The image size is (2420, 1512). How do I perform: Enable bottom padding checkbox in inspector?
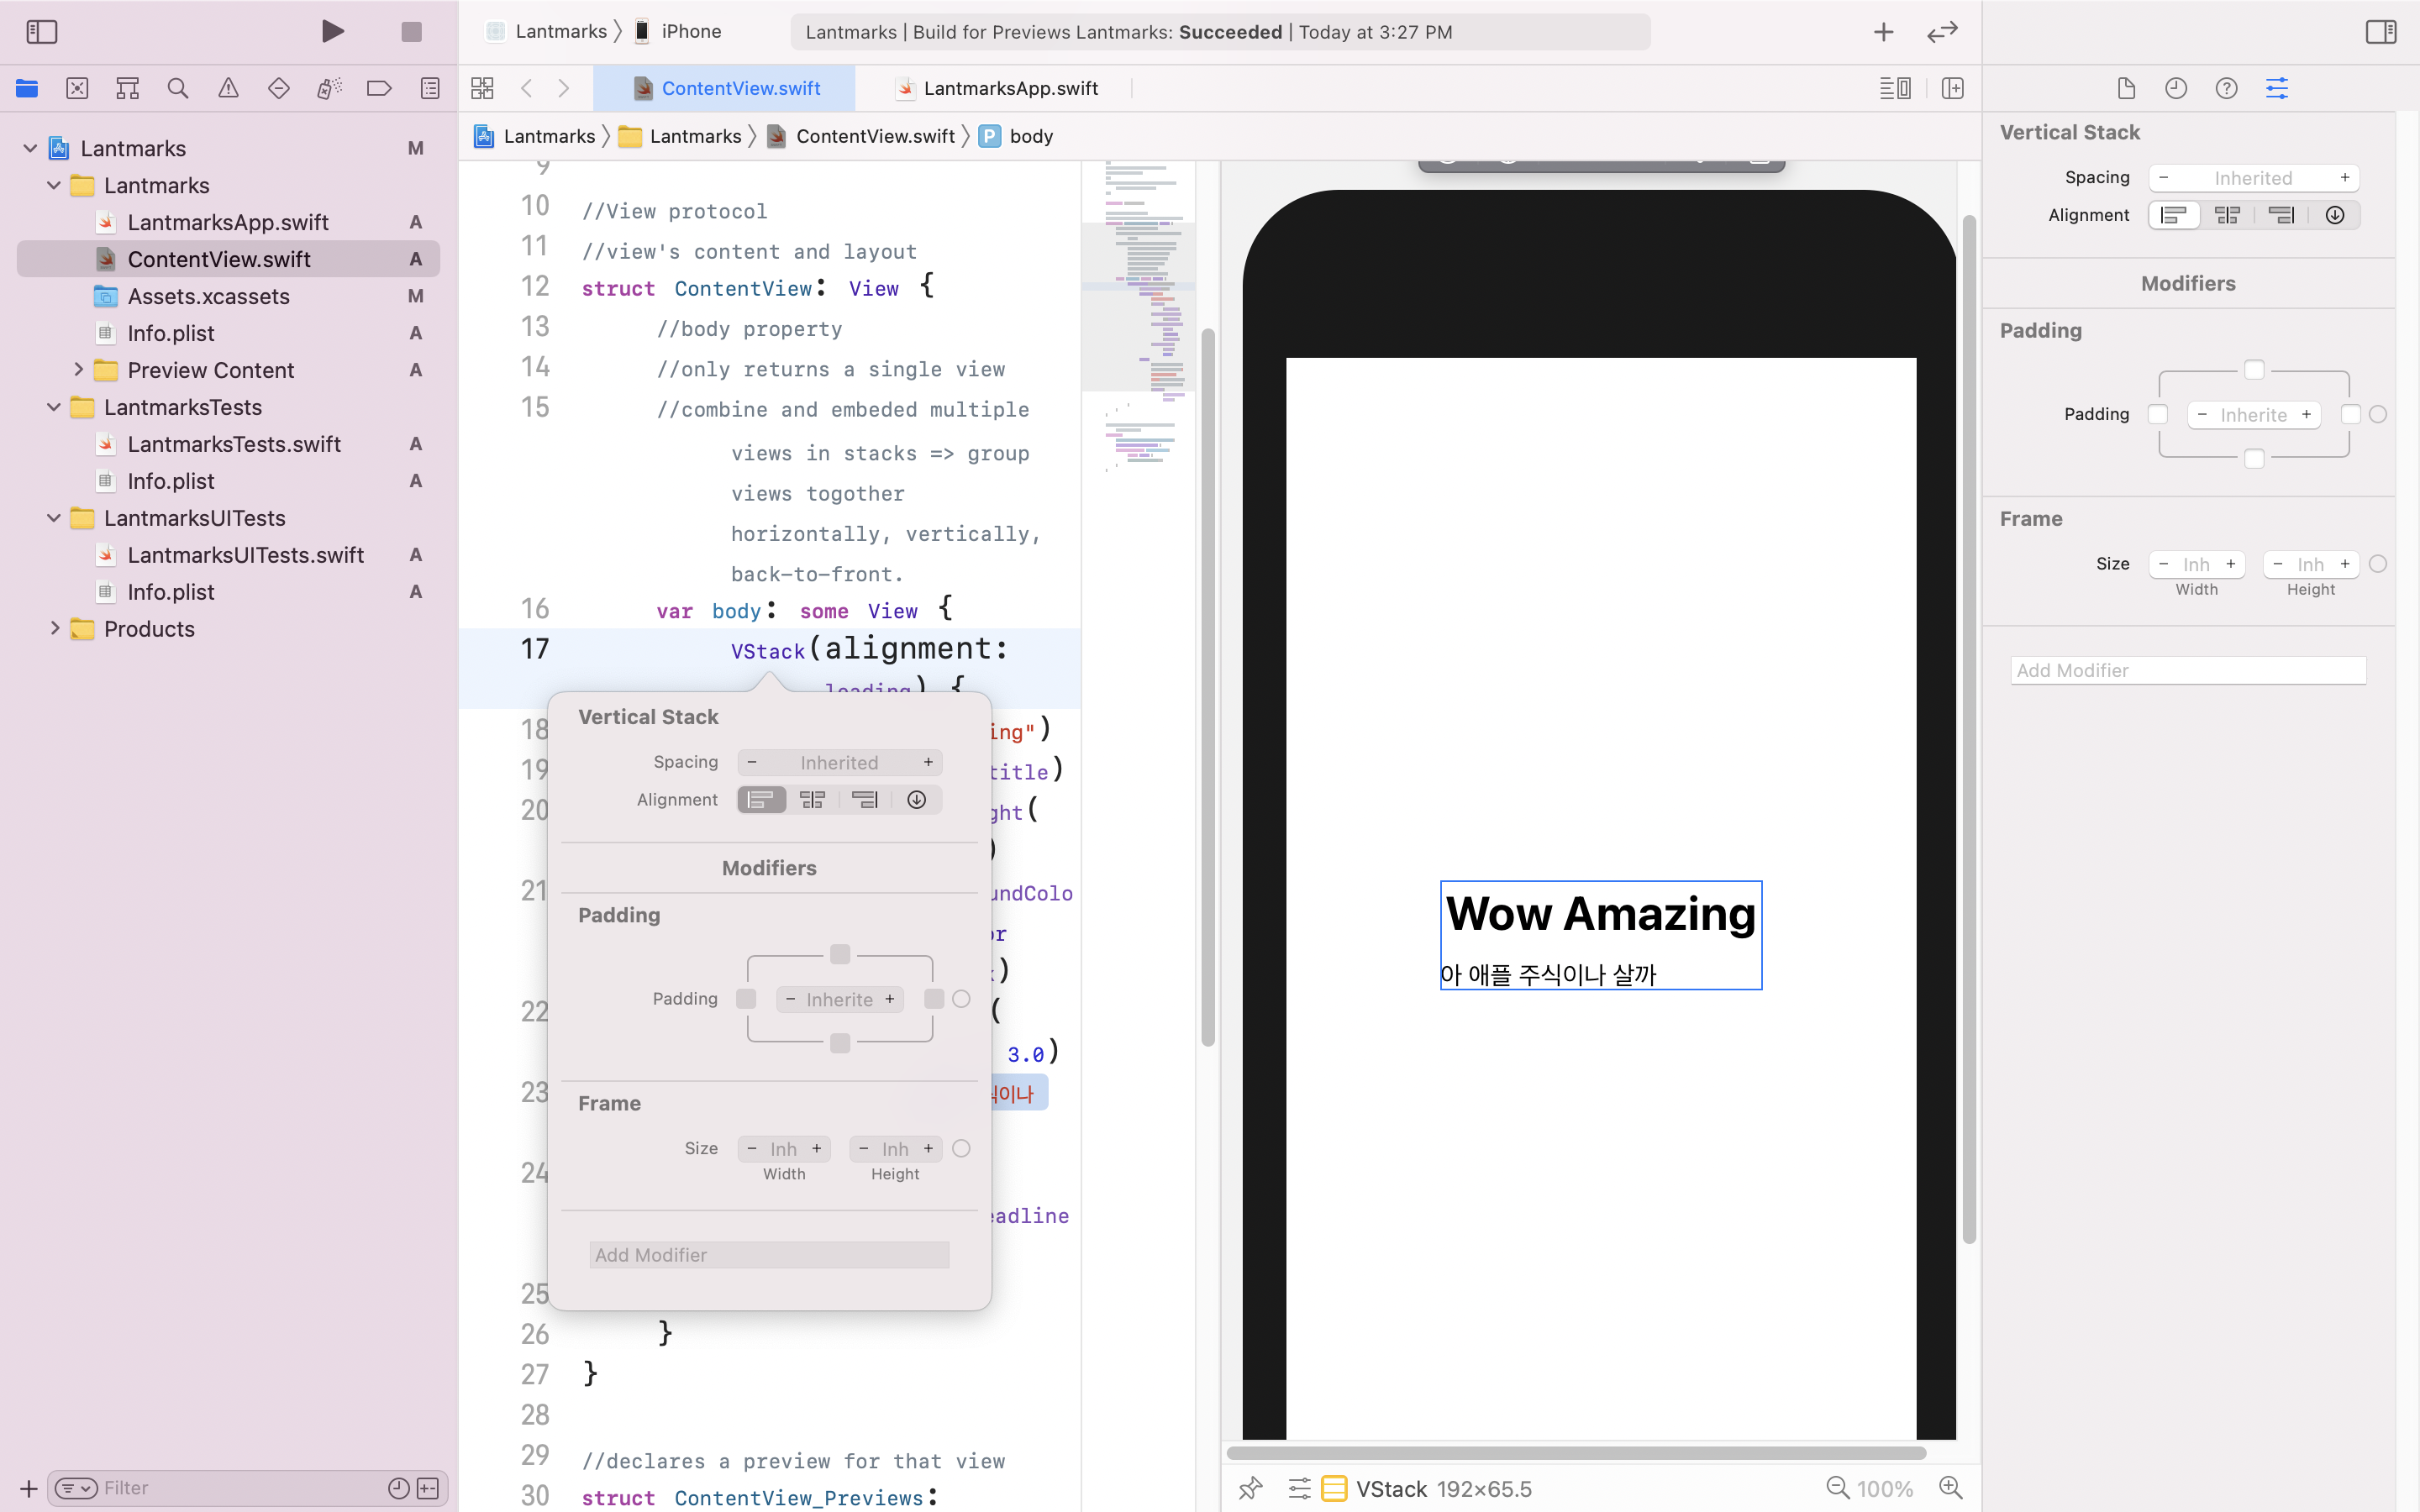(2254, 459)
